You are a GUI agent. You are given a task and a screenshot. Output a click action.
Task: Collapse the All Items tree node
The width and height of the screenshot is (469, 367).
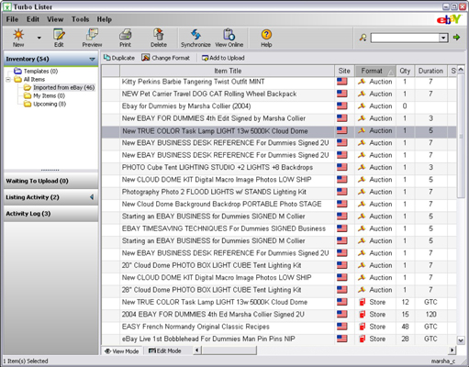coord(8,80)
